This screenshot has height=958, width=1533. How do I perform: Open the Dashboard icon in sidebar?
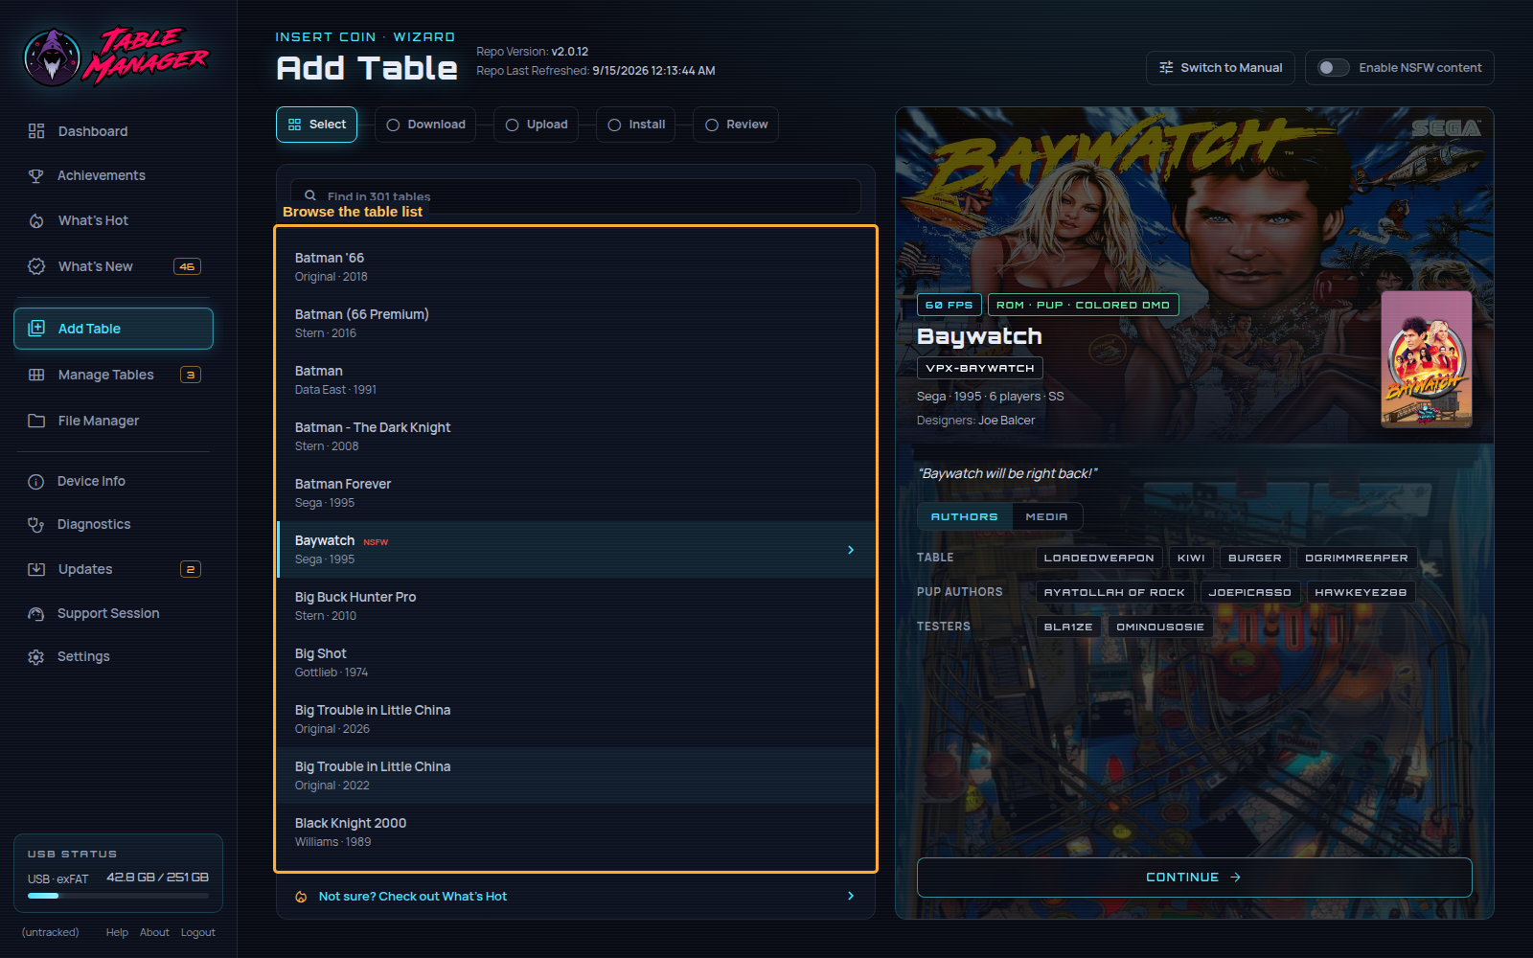[x=36, y=131]
